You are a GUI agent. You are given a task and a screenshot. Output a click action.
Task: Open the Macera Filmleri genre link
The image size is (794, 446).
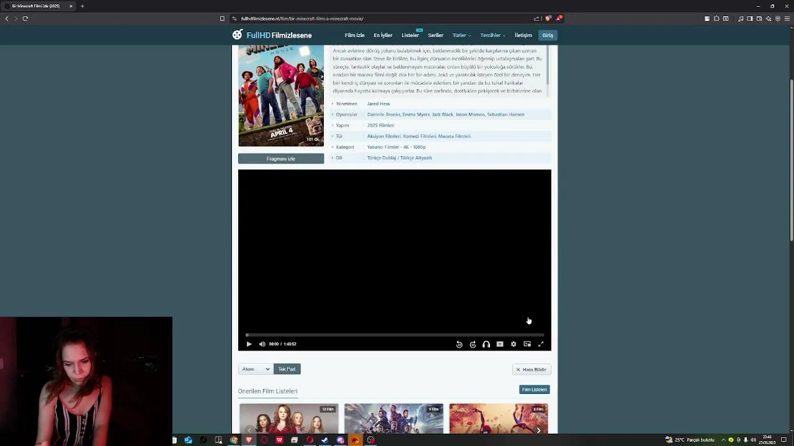point(454,136)
